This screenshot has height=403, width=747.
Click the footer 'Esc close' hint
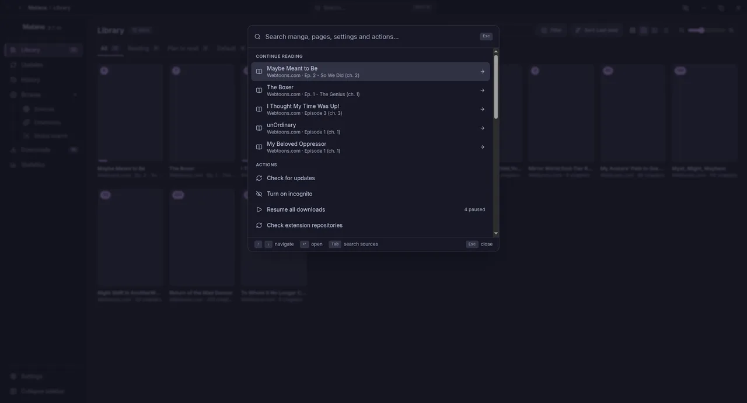[x=479, y=244]
